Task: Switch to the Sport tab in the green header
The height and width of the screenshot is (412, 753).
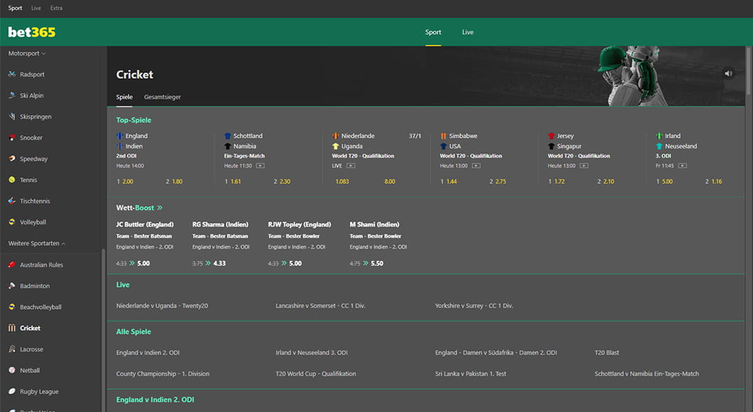Action: point(433,32)
